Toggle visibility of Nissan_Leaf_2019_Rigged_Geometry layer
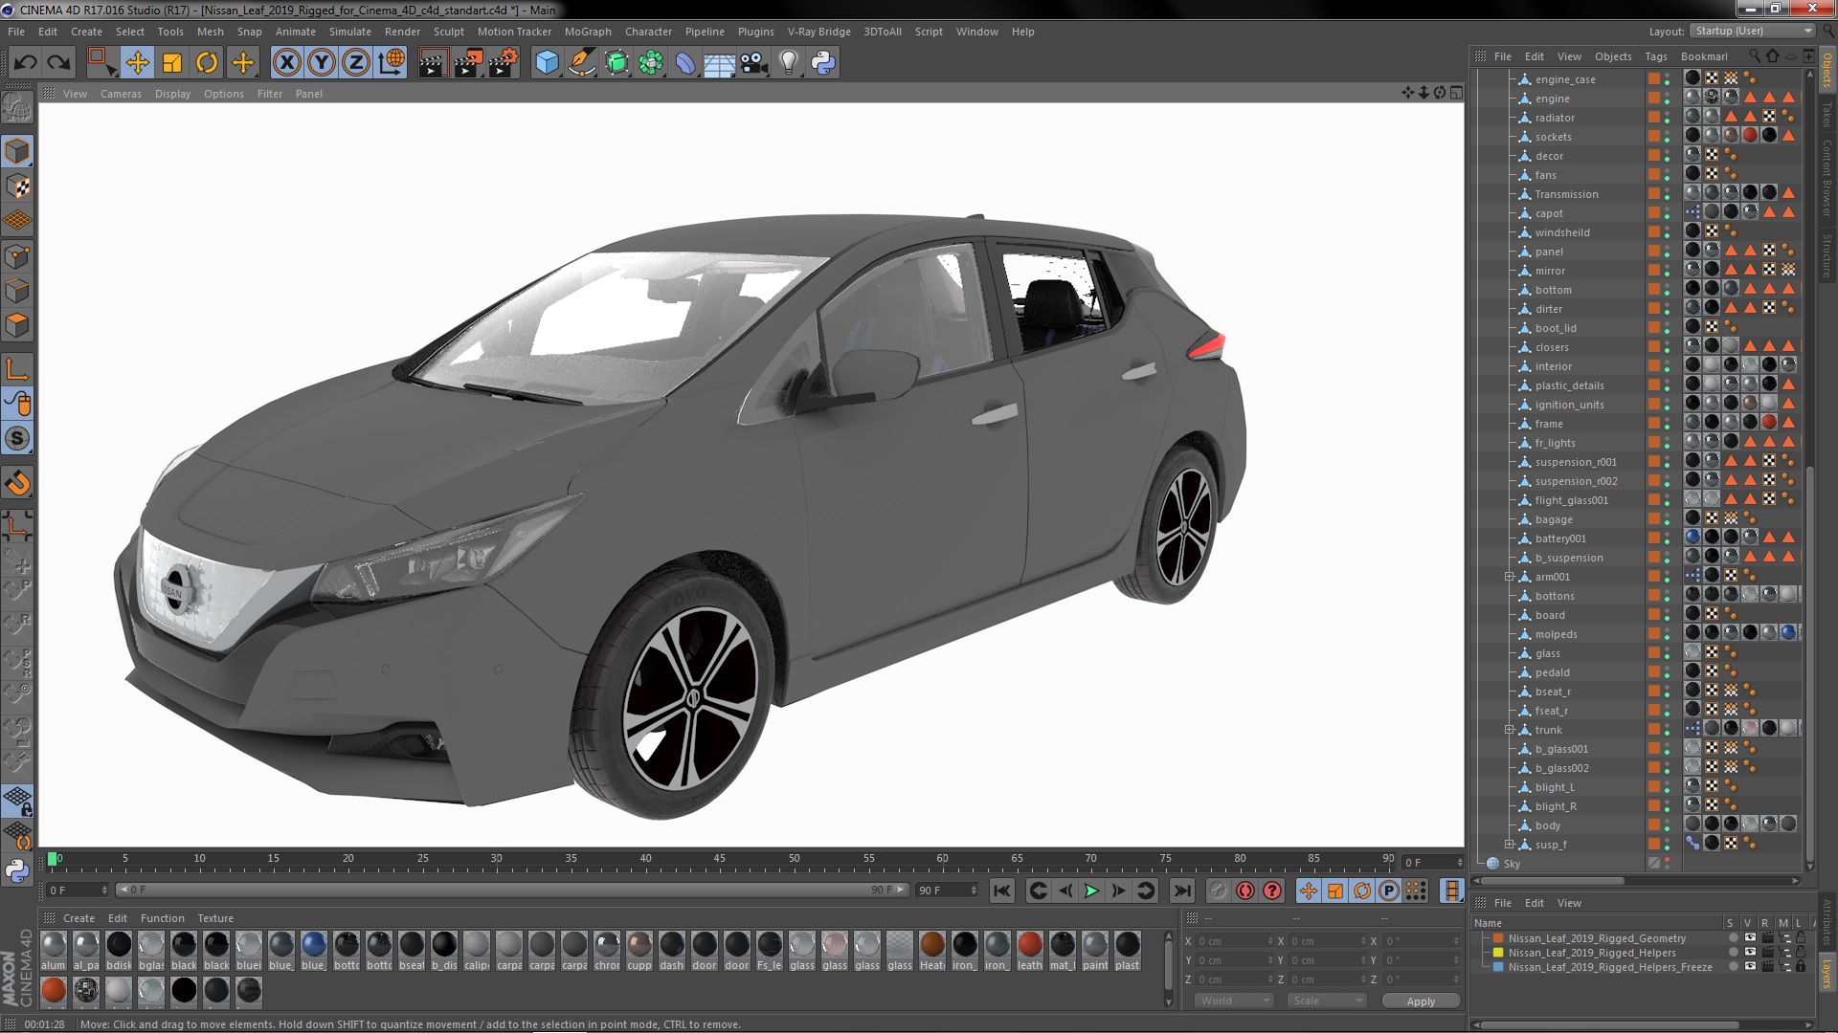This screenshot has height=1033, width=1838. click(1750, 938)
